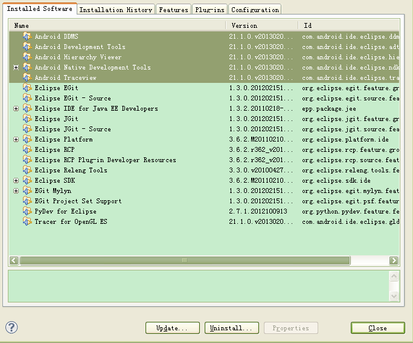This screenshot has width=413, height=343.
Task: Select the Eclipse RCP row name text
Action: click(54, 149)
